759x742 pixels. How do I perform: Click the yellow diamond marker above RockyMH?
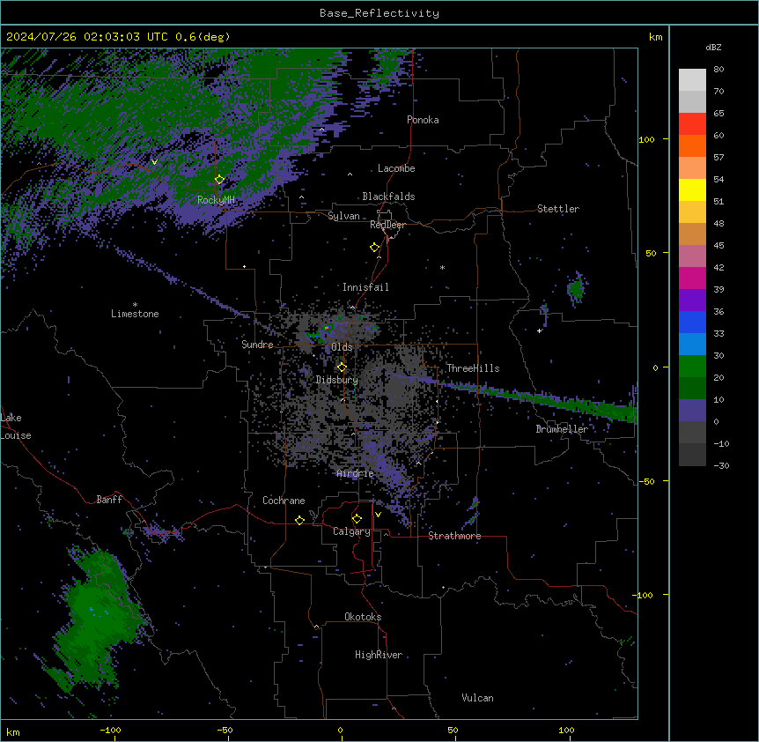pos(219,180)
